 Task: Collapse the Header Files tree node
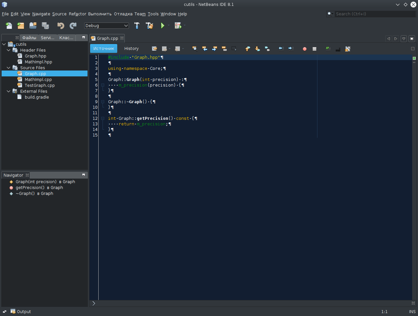click(8, 50)
